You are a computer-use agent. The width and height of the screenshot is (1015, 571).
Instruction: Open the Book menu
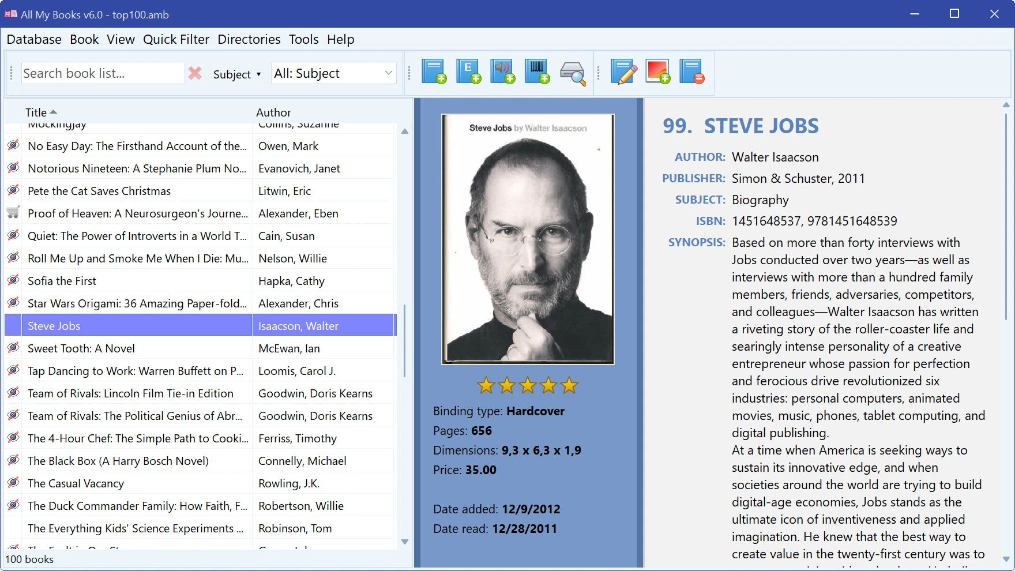click(84, 39)
